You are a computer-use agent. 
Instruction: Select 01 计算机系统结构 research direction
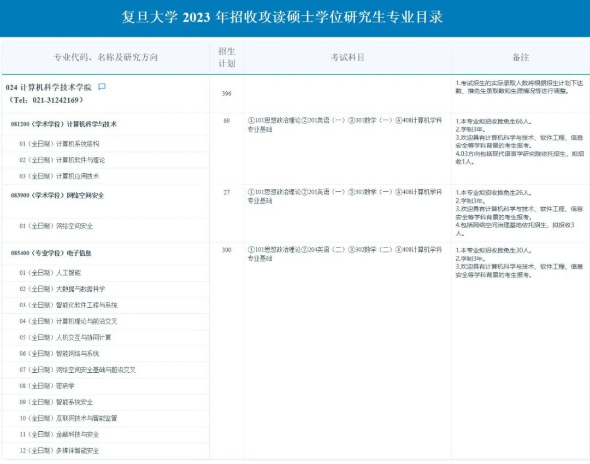(60, 144)
